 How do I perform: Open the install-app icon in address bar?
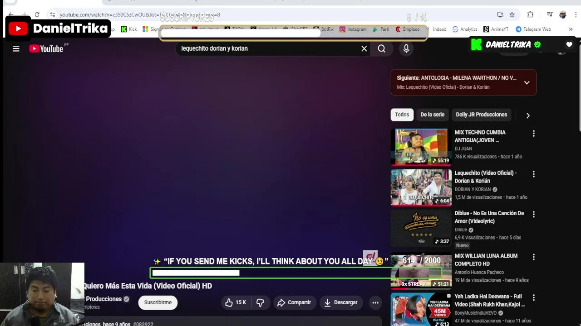click(500, 14)
